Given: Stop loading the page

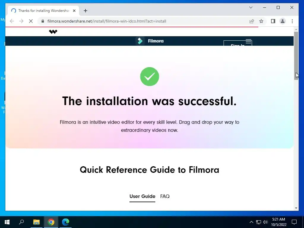Looking at the screenshot, I should [x=31, y=21].
